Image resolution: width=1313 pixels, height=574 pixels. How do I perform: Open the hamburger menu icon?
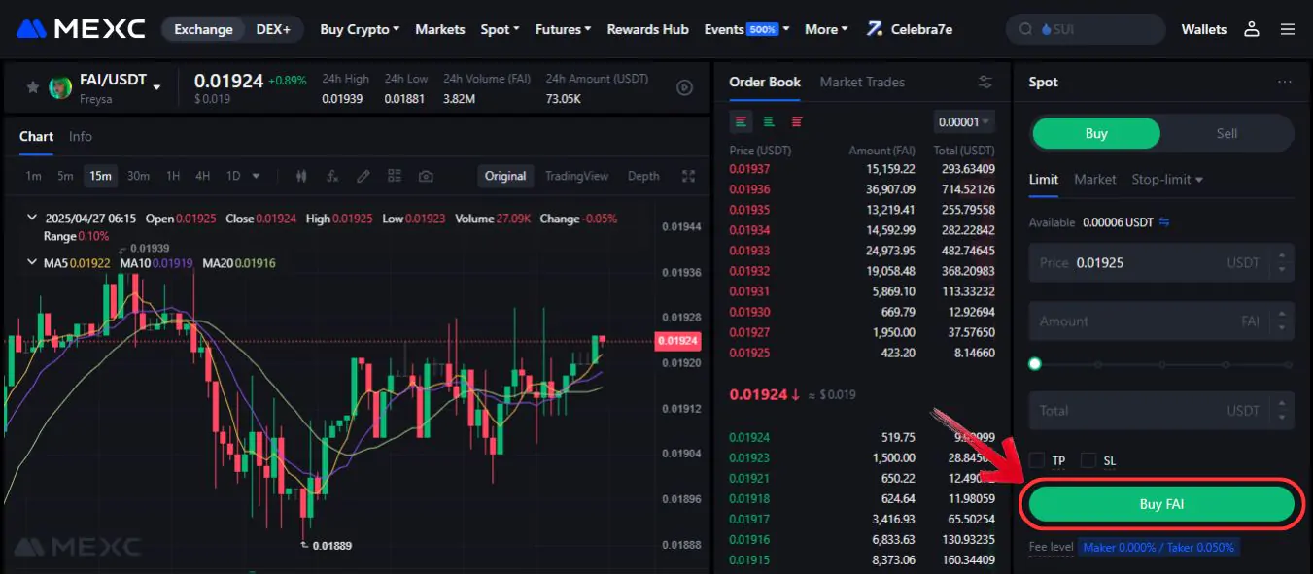[x=1288, y=29]
